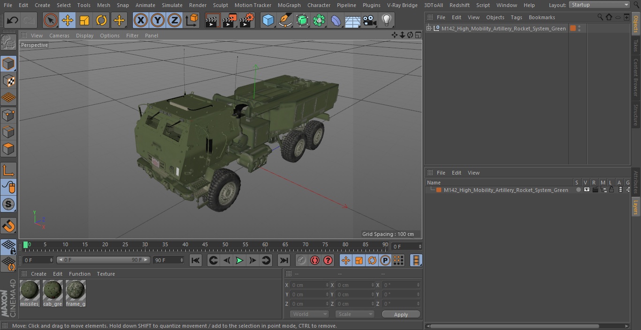
Task: Toggle viewport Solo S icon
Action: 8,204
